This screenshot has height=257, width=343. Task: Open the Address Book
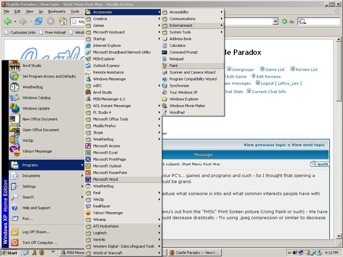(x=193, y=39)
